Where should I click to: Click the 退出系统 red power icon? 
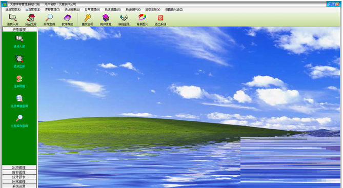160,19
